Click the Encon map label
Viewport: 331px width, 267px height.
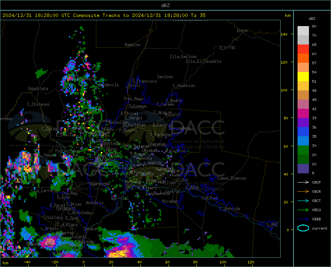coord(242,30)
